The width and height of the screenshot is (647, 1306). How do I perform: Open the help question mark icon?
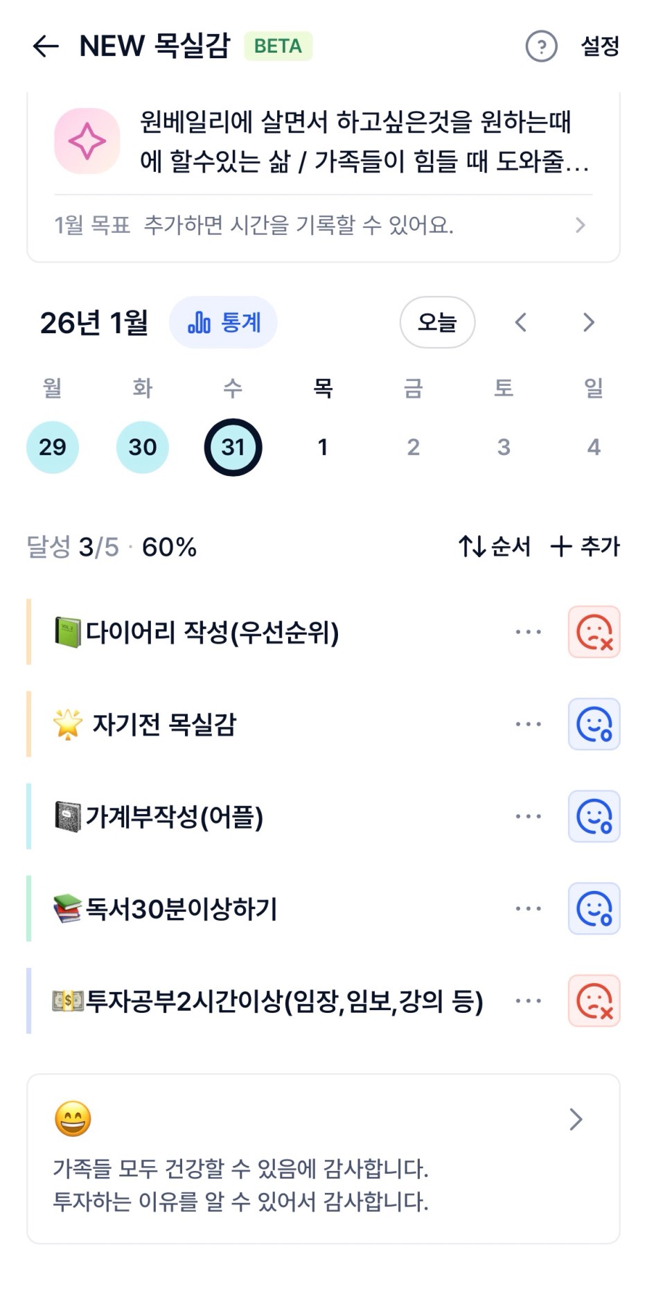click(541, 46)
